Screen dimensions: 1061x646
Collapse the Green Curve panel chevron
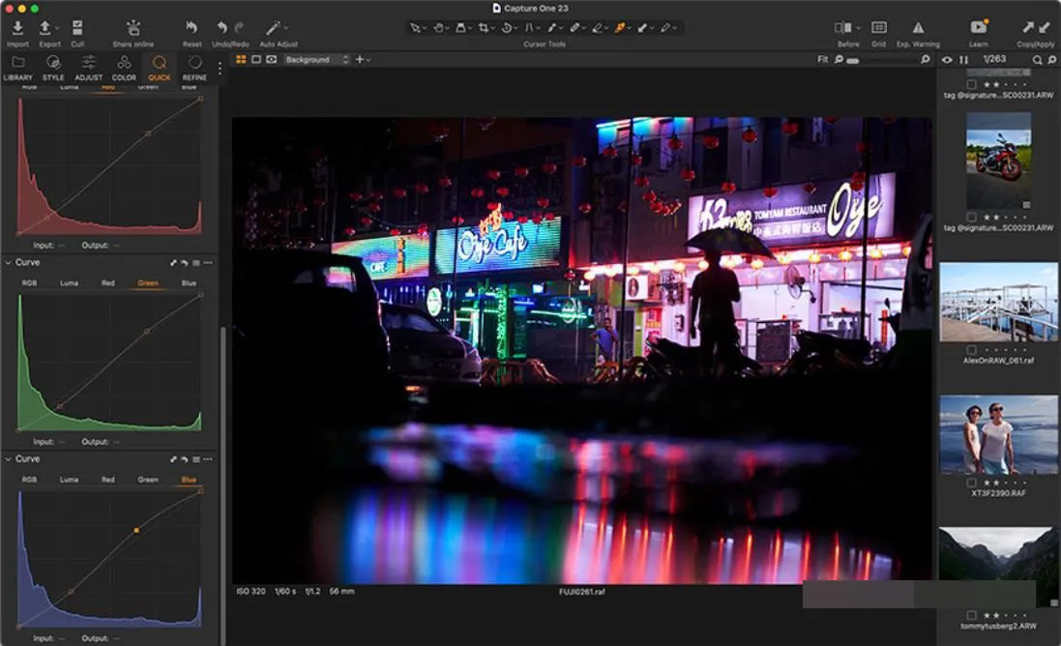click(x=8, y=262)
